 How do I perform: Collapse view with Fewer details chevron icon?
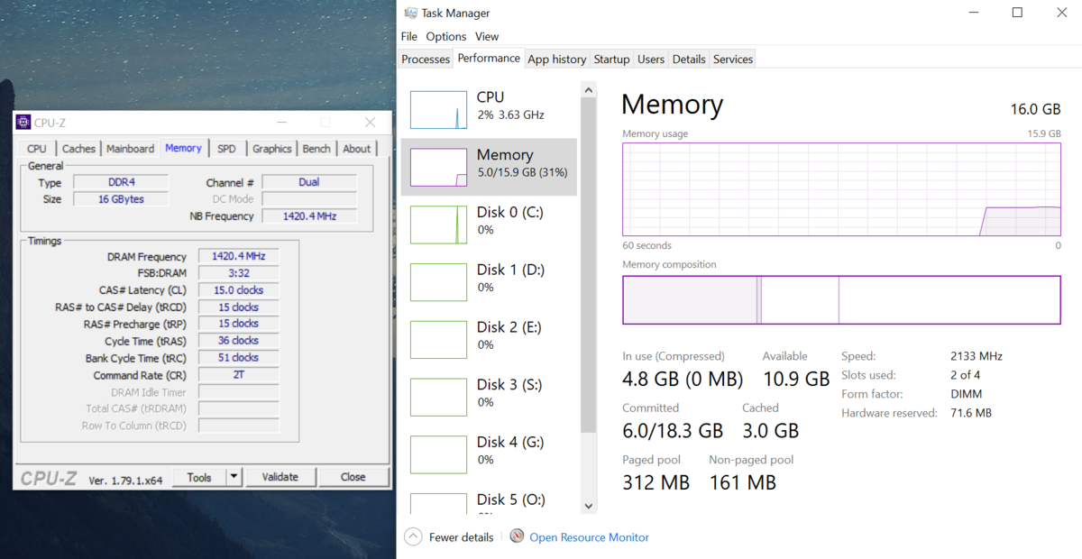click(x=413, y=536)
